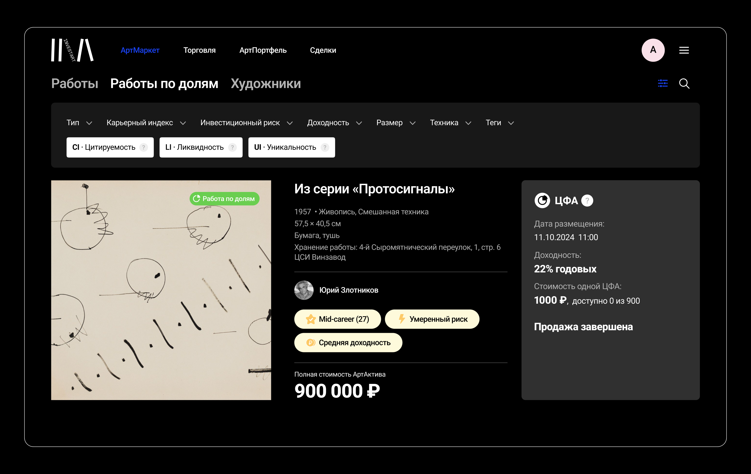Screen dimensions: 751x474
Task: Click Умеренный риск badge
Action: tap(432, 319)
